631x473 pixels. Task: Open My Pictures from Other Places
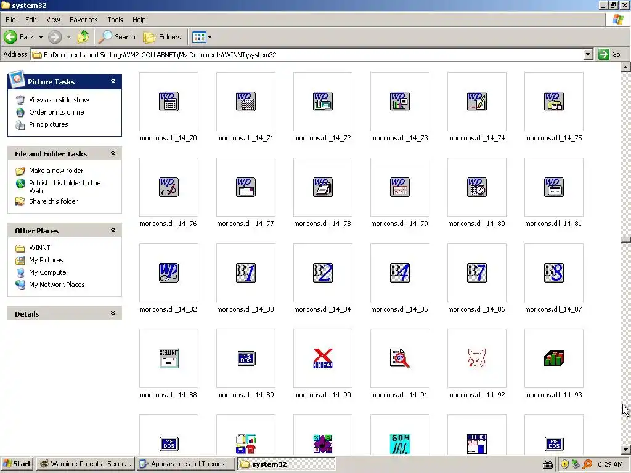pyautogui.click(x=46, y=261)
